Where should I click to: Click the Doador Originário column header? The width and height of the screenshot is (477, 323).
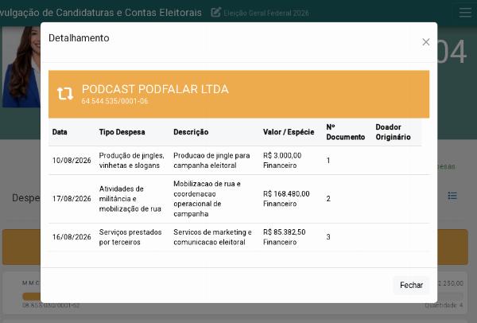coord(393,132)
